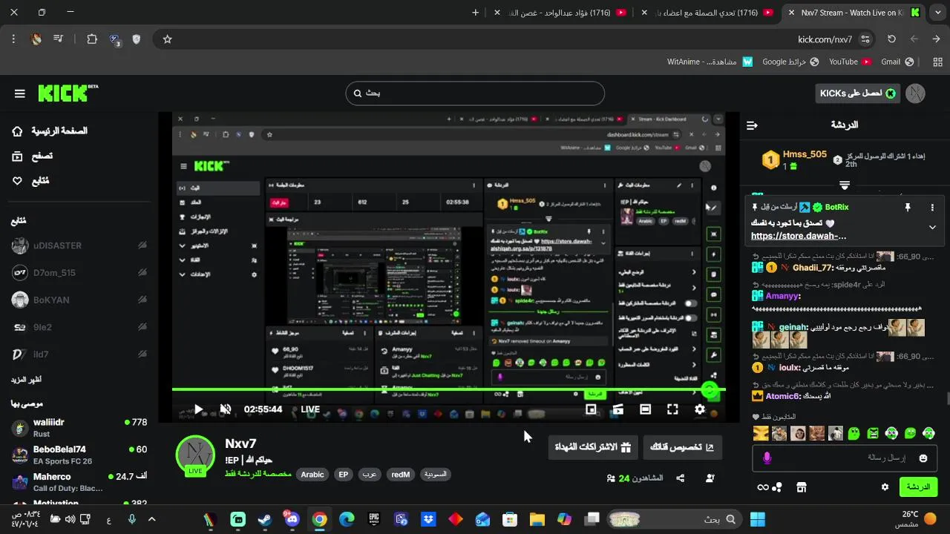This screenshot has height=534, width=950.
Task: Enable picture-in-picture mini player
Action: pos(591,409)
